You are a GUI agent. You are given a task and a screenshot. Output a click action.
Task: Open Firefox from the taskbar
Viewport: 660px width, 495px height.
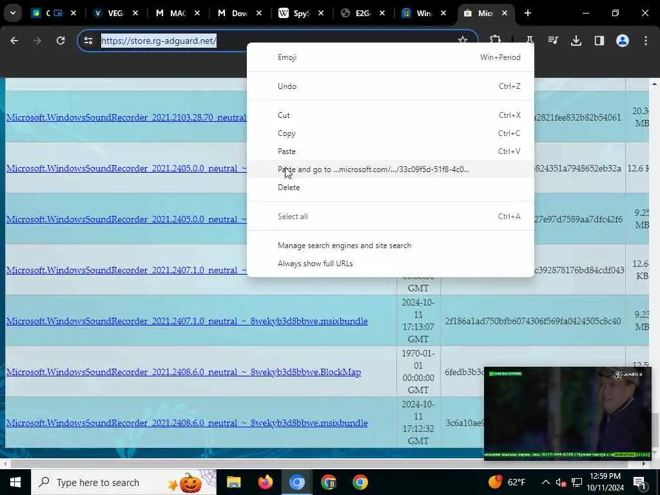point(265,482)
